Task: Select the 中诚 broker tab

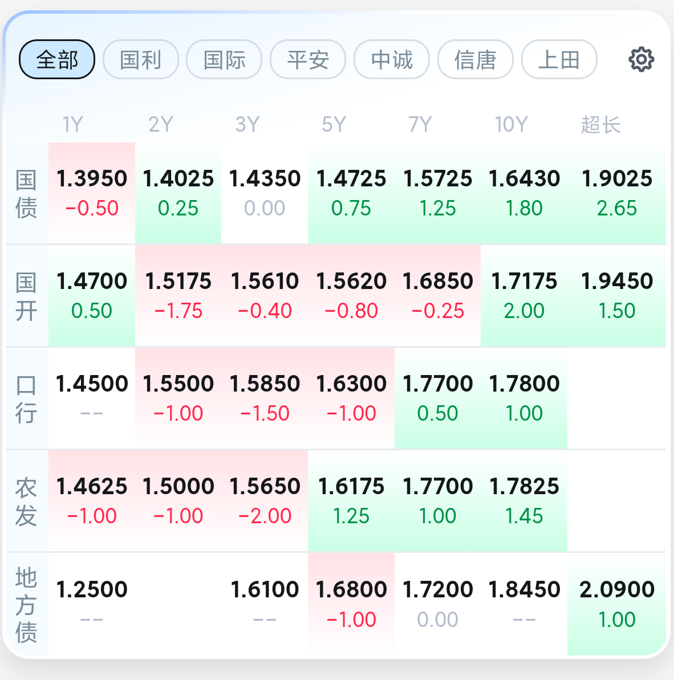Action: click(x=392, y=59)
